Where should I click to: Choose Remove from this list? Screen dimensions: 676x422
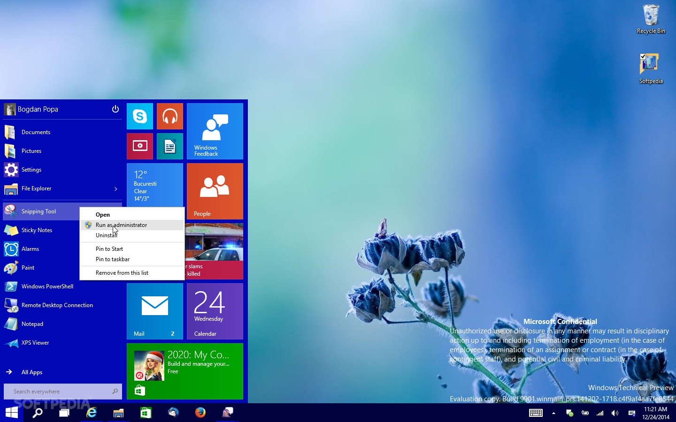(132, 273)
